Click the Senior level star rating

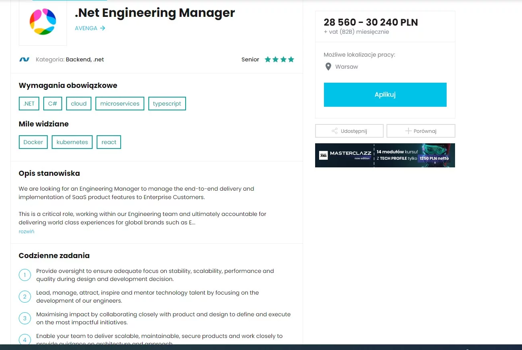tap(279, 59)
